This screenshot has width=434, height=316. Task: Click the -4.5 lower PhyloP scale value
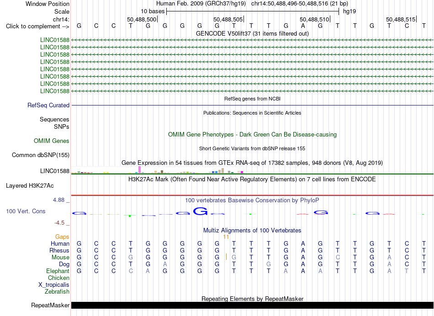point(59,223)
